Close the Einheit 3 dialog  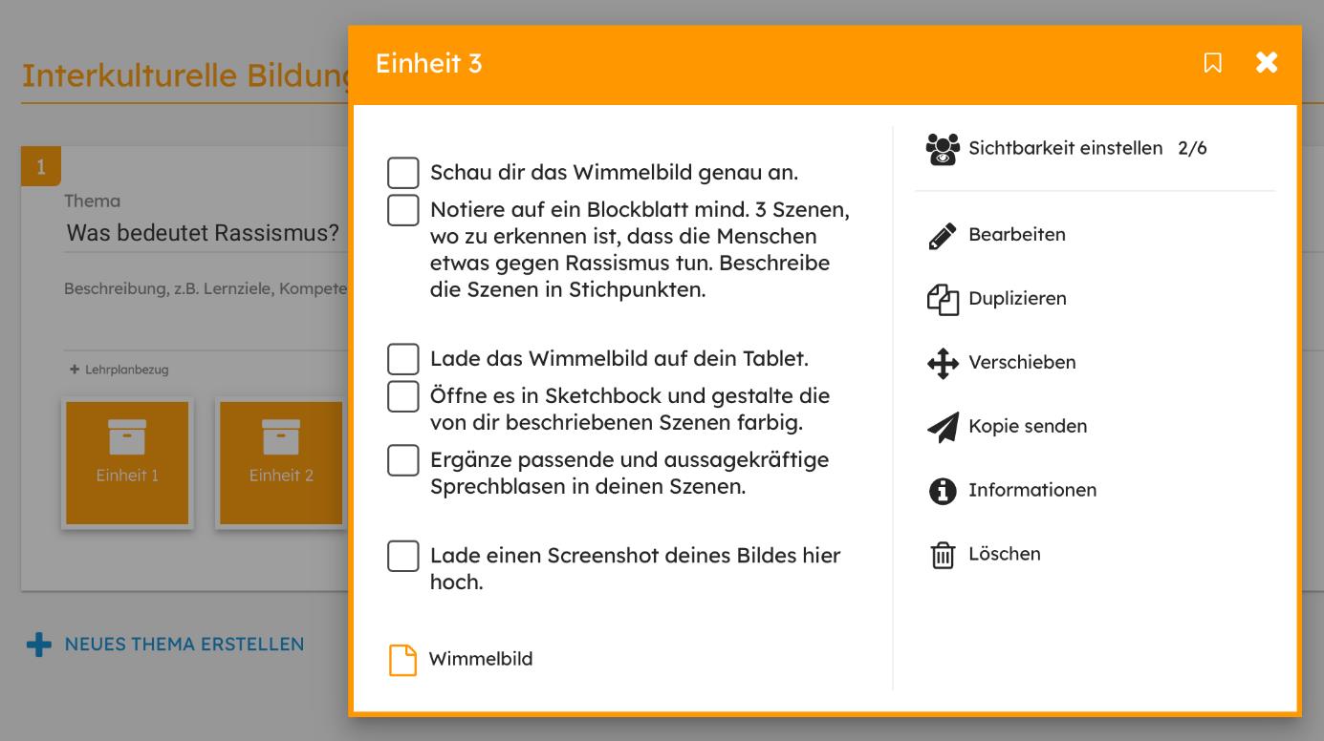tap(1267, 63)
